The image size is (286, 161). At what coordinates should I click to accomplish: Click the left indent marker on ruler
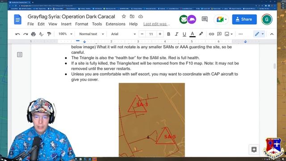(x=84, y=42)
